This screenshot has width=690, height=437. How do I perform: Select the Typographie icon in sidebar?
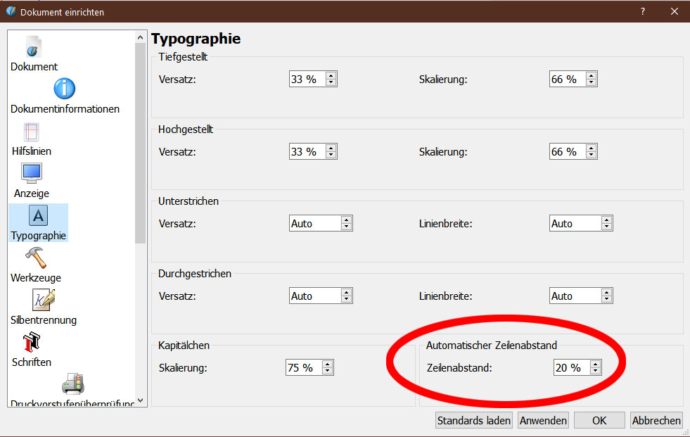(38, 216)
